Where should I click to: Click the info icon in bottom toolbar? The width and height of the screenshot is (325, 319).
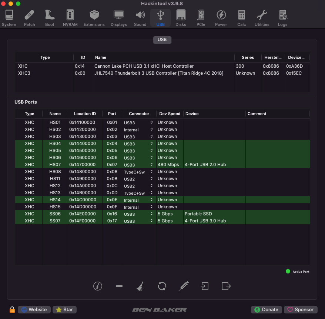pos(98,286)
